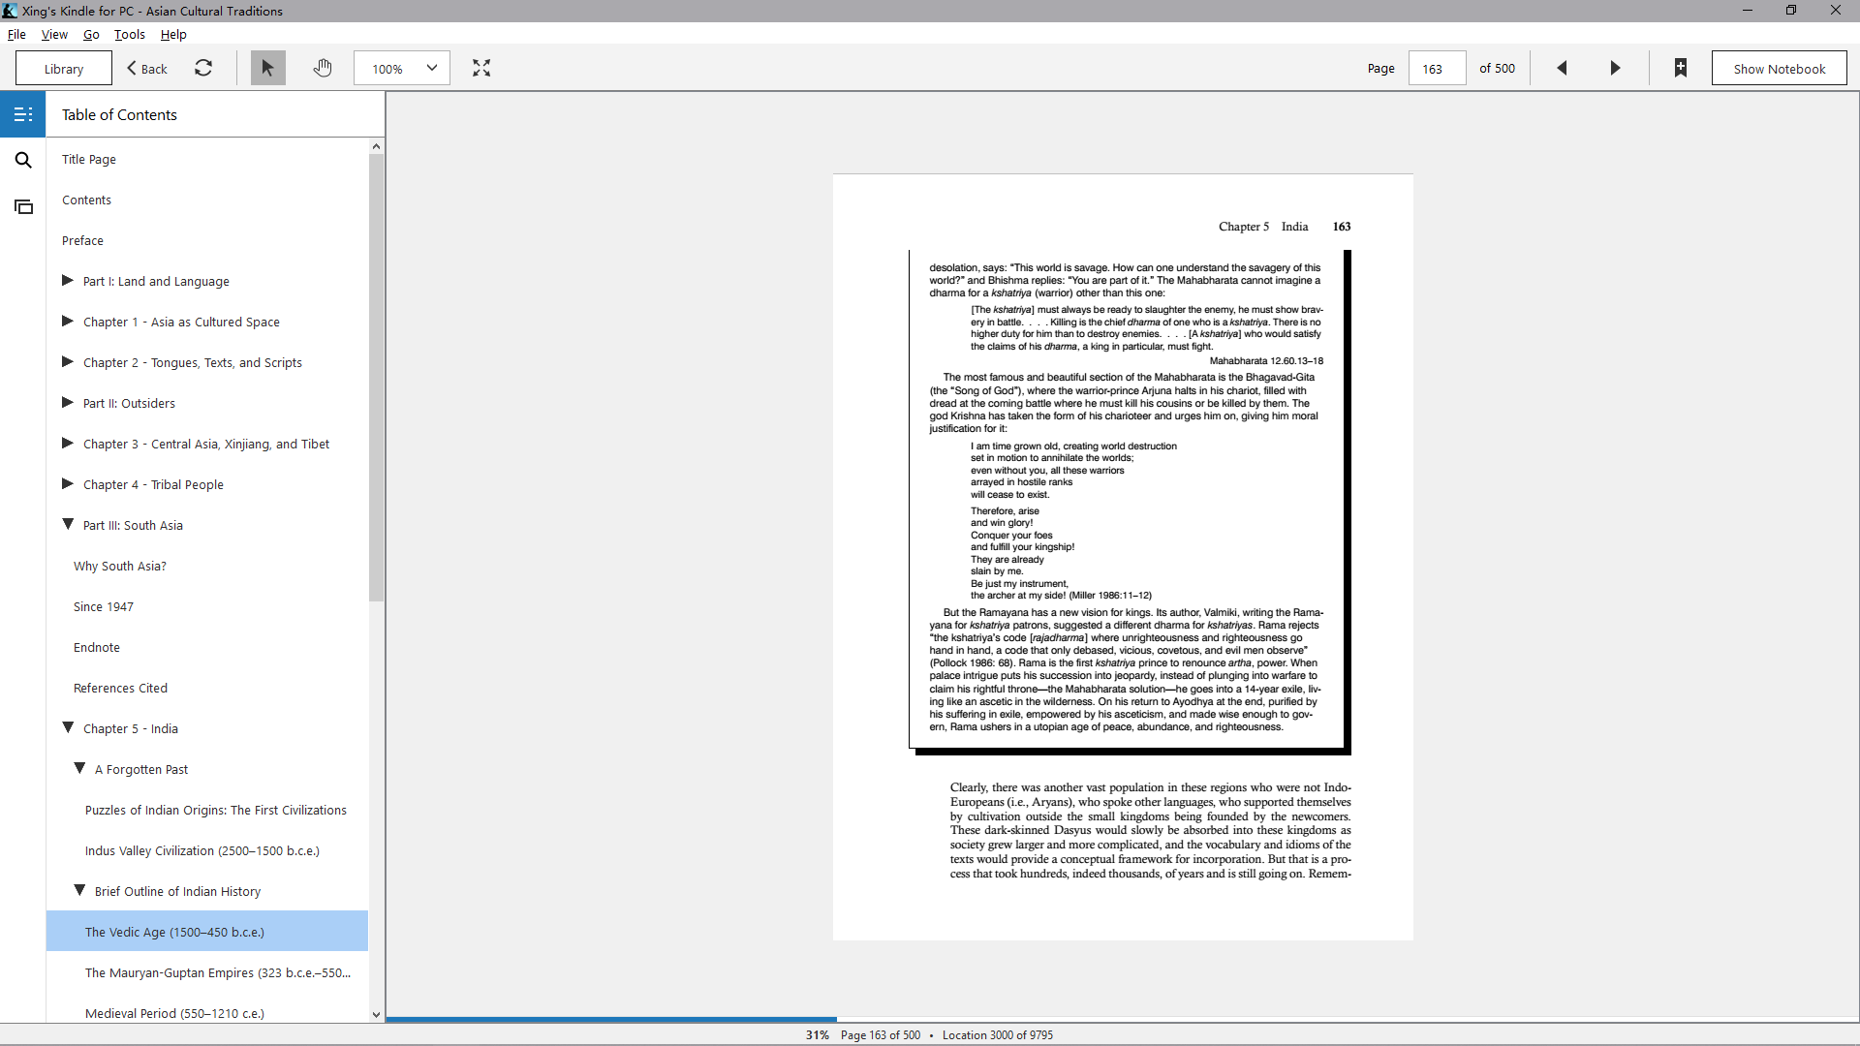Click Show Notebook button

[1779, 68]
